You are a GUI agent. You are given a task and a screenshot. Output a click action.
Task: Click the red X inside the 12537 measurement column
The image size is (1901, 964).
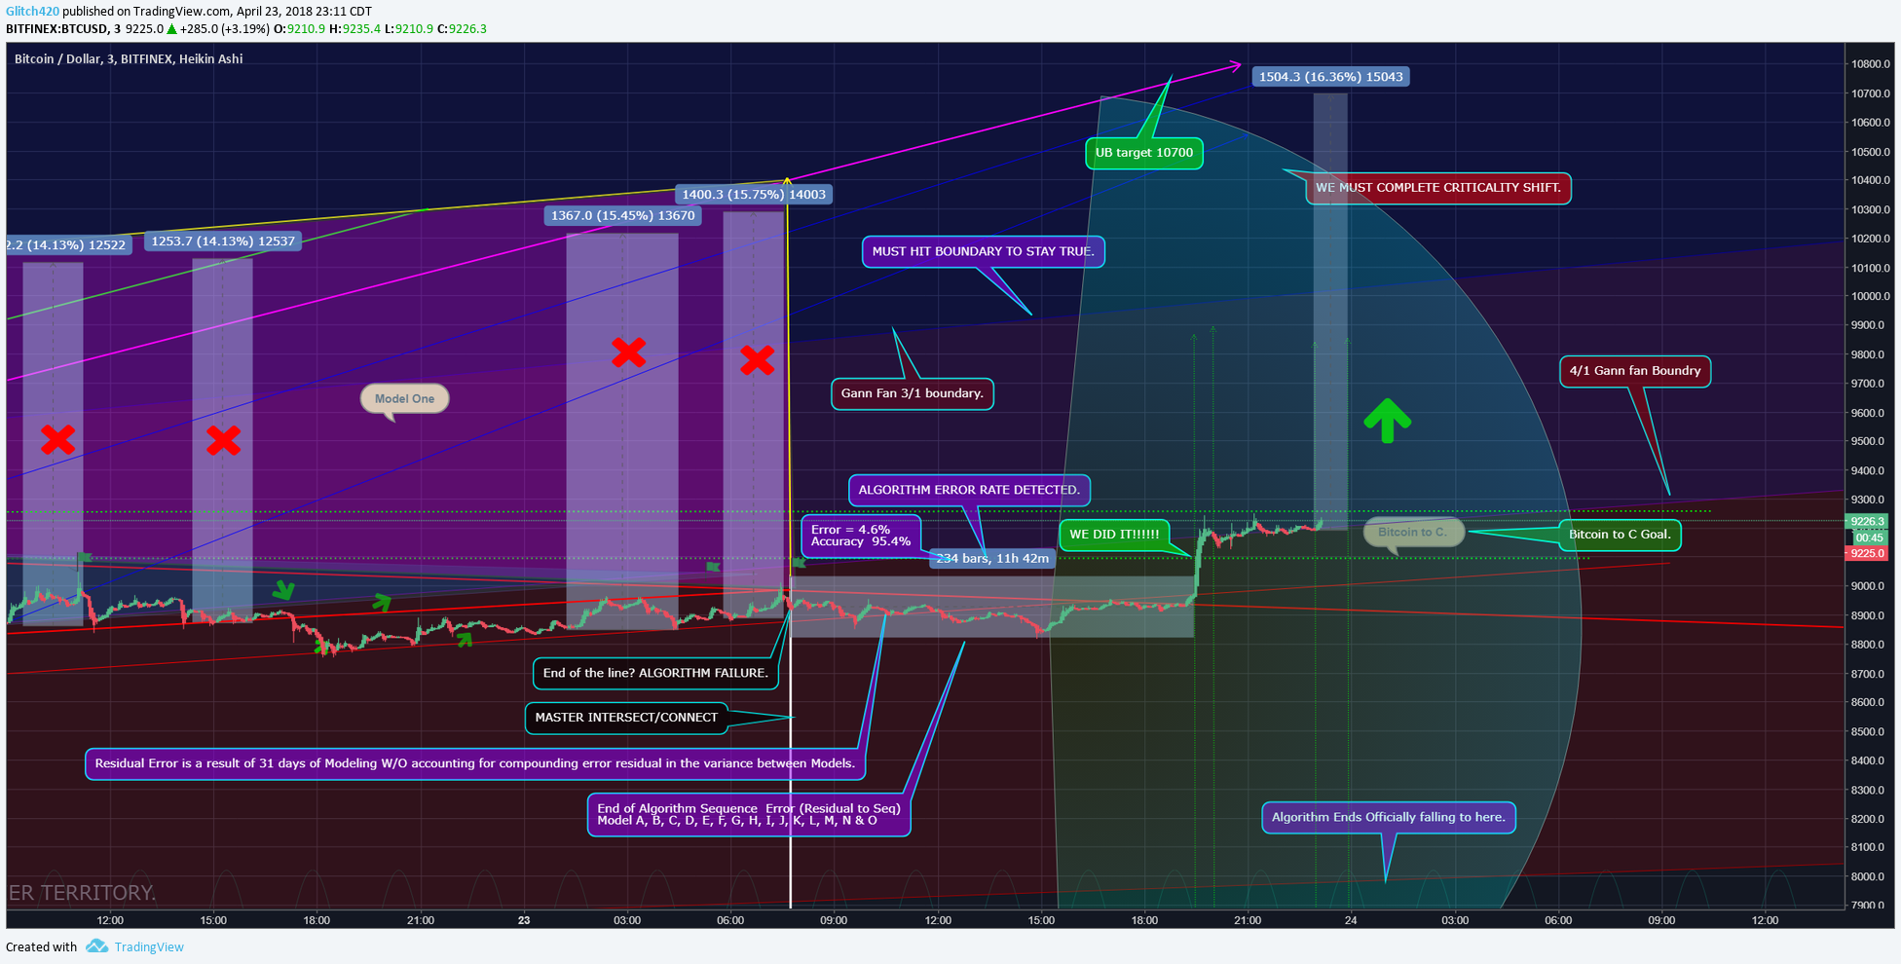click(x=223, y=441)
